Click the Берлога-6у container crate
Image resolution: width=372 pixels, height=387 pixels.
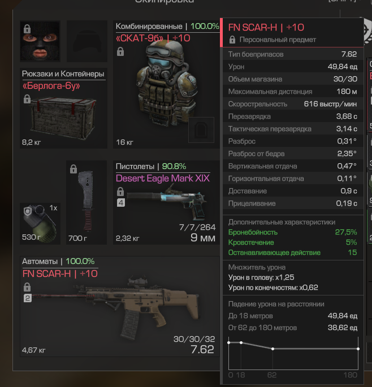pyautogui.click(x=63, y=118)
